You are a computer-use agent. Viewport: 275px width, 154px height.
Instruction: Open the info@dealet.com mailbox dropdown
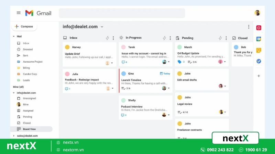click(x=102, y=27)
